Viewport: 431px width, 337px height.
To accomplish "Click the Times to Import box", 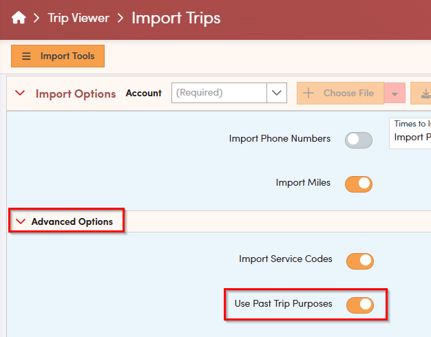I will point(411,131).
